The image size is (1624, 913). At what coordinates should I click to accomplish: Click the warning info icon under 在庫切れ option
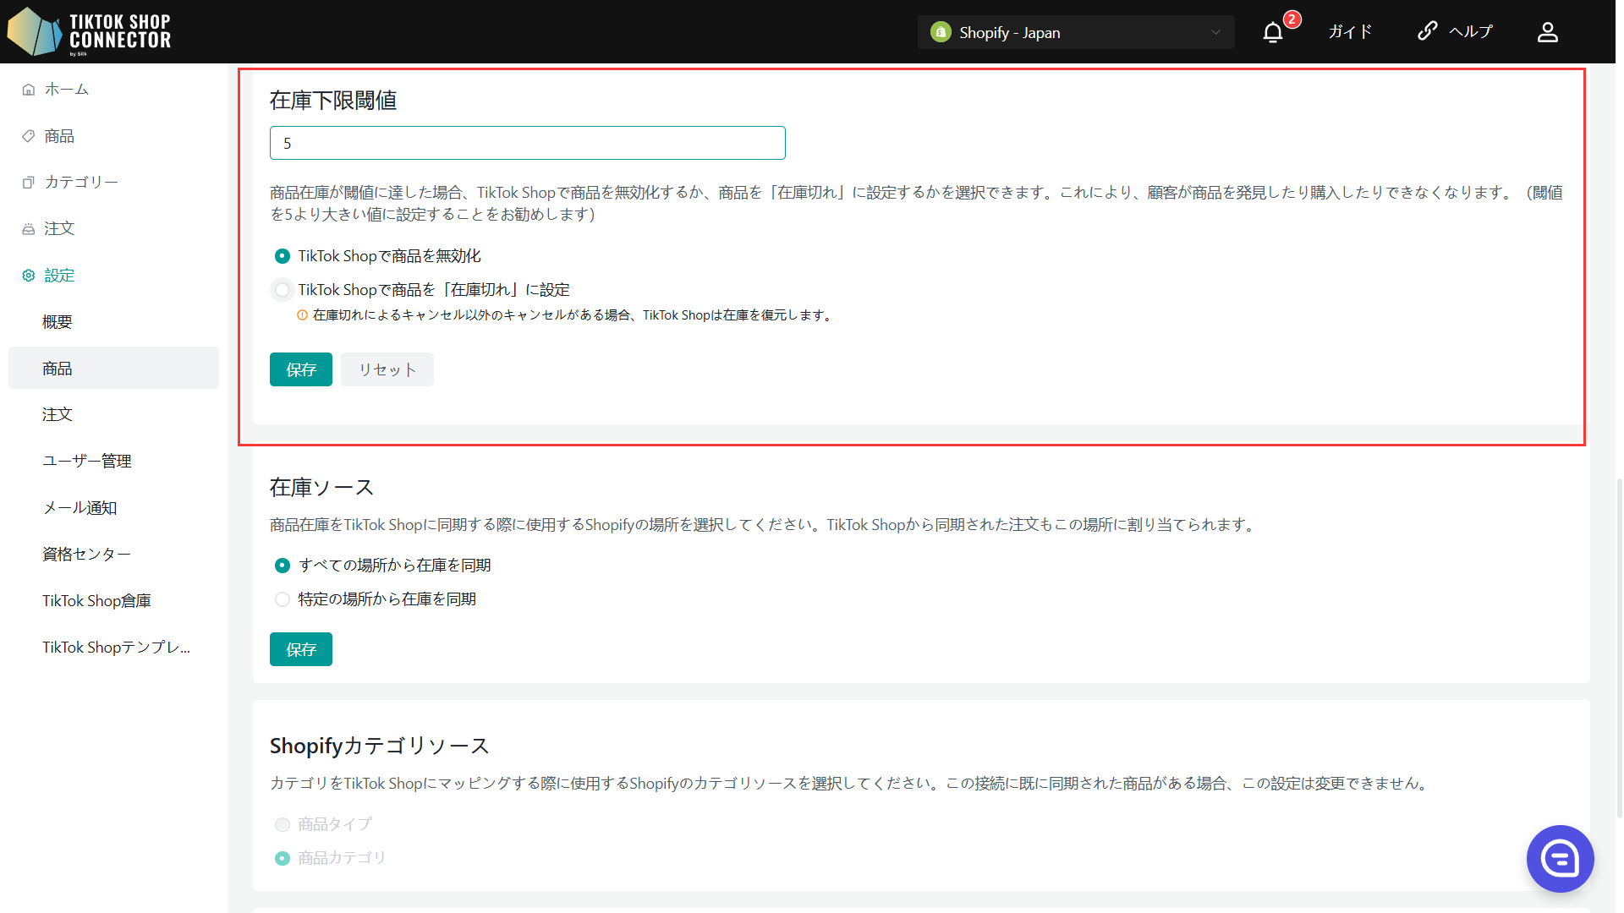pos(302,315)
